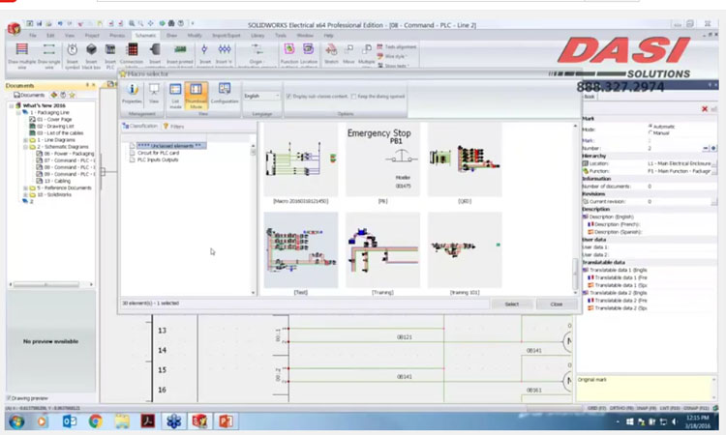The image size is (726, 435).
Task: Click Insert black box tool
Action: click(x=92, y=52)
